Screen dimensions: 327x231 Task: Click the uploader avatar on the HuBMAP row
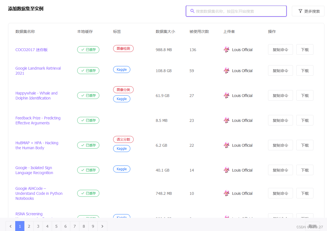(x=227, y=145)
